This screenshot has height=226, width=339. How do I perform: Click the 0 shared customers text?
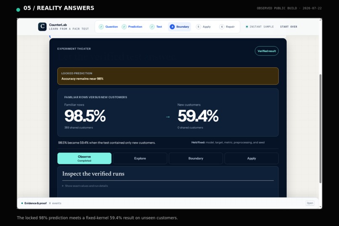(x=190, y=128)
